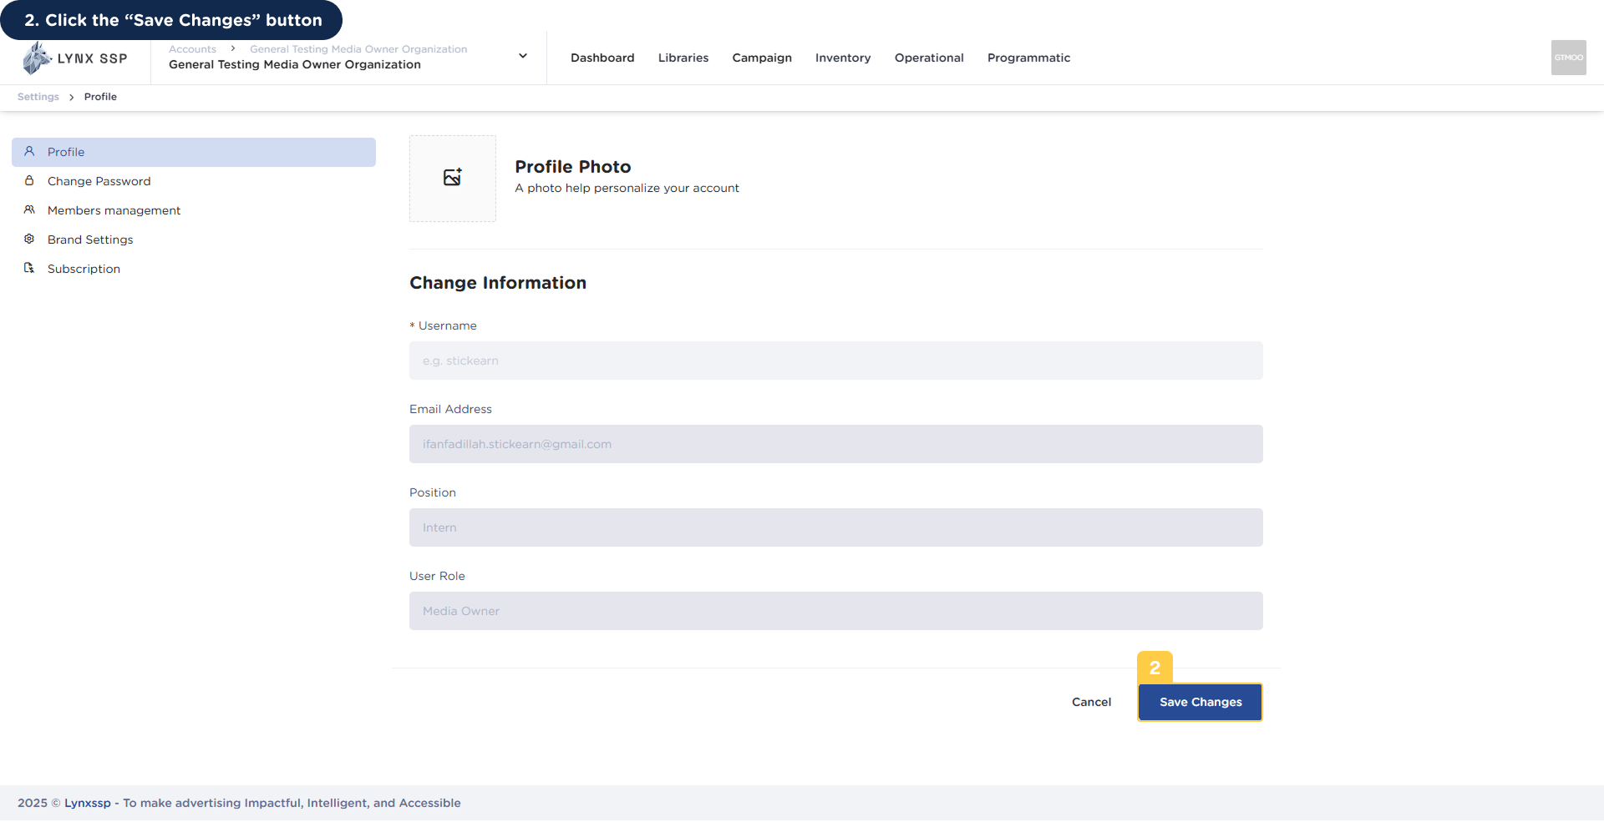Click the Members management people icon
Image resolution: width=1604 pixels, height=822 pixels.
click(29, 210)
